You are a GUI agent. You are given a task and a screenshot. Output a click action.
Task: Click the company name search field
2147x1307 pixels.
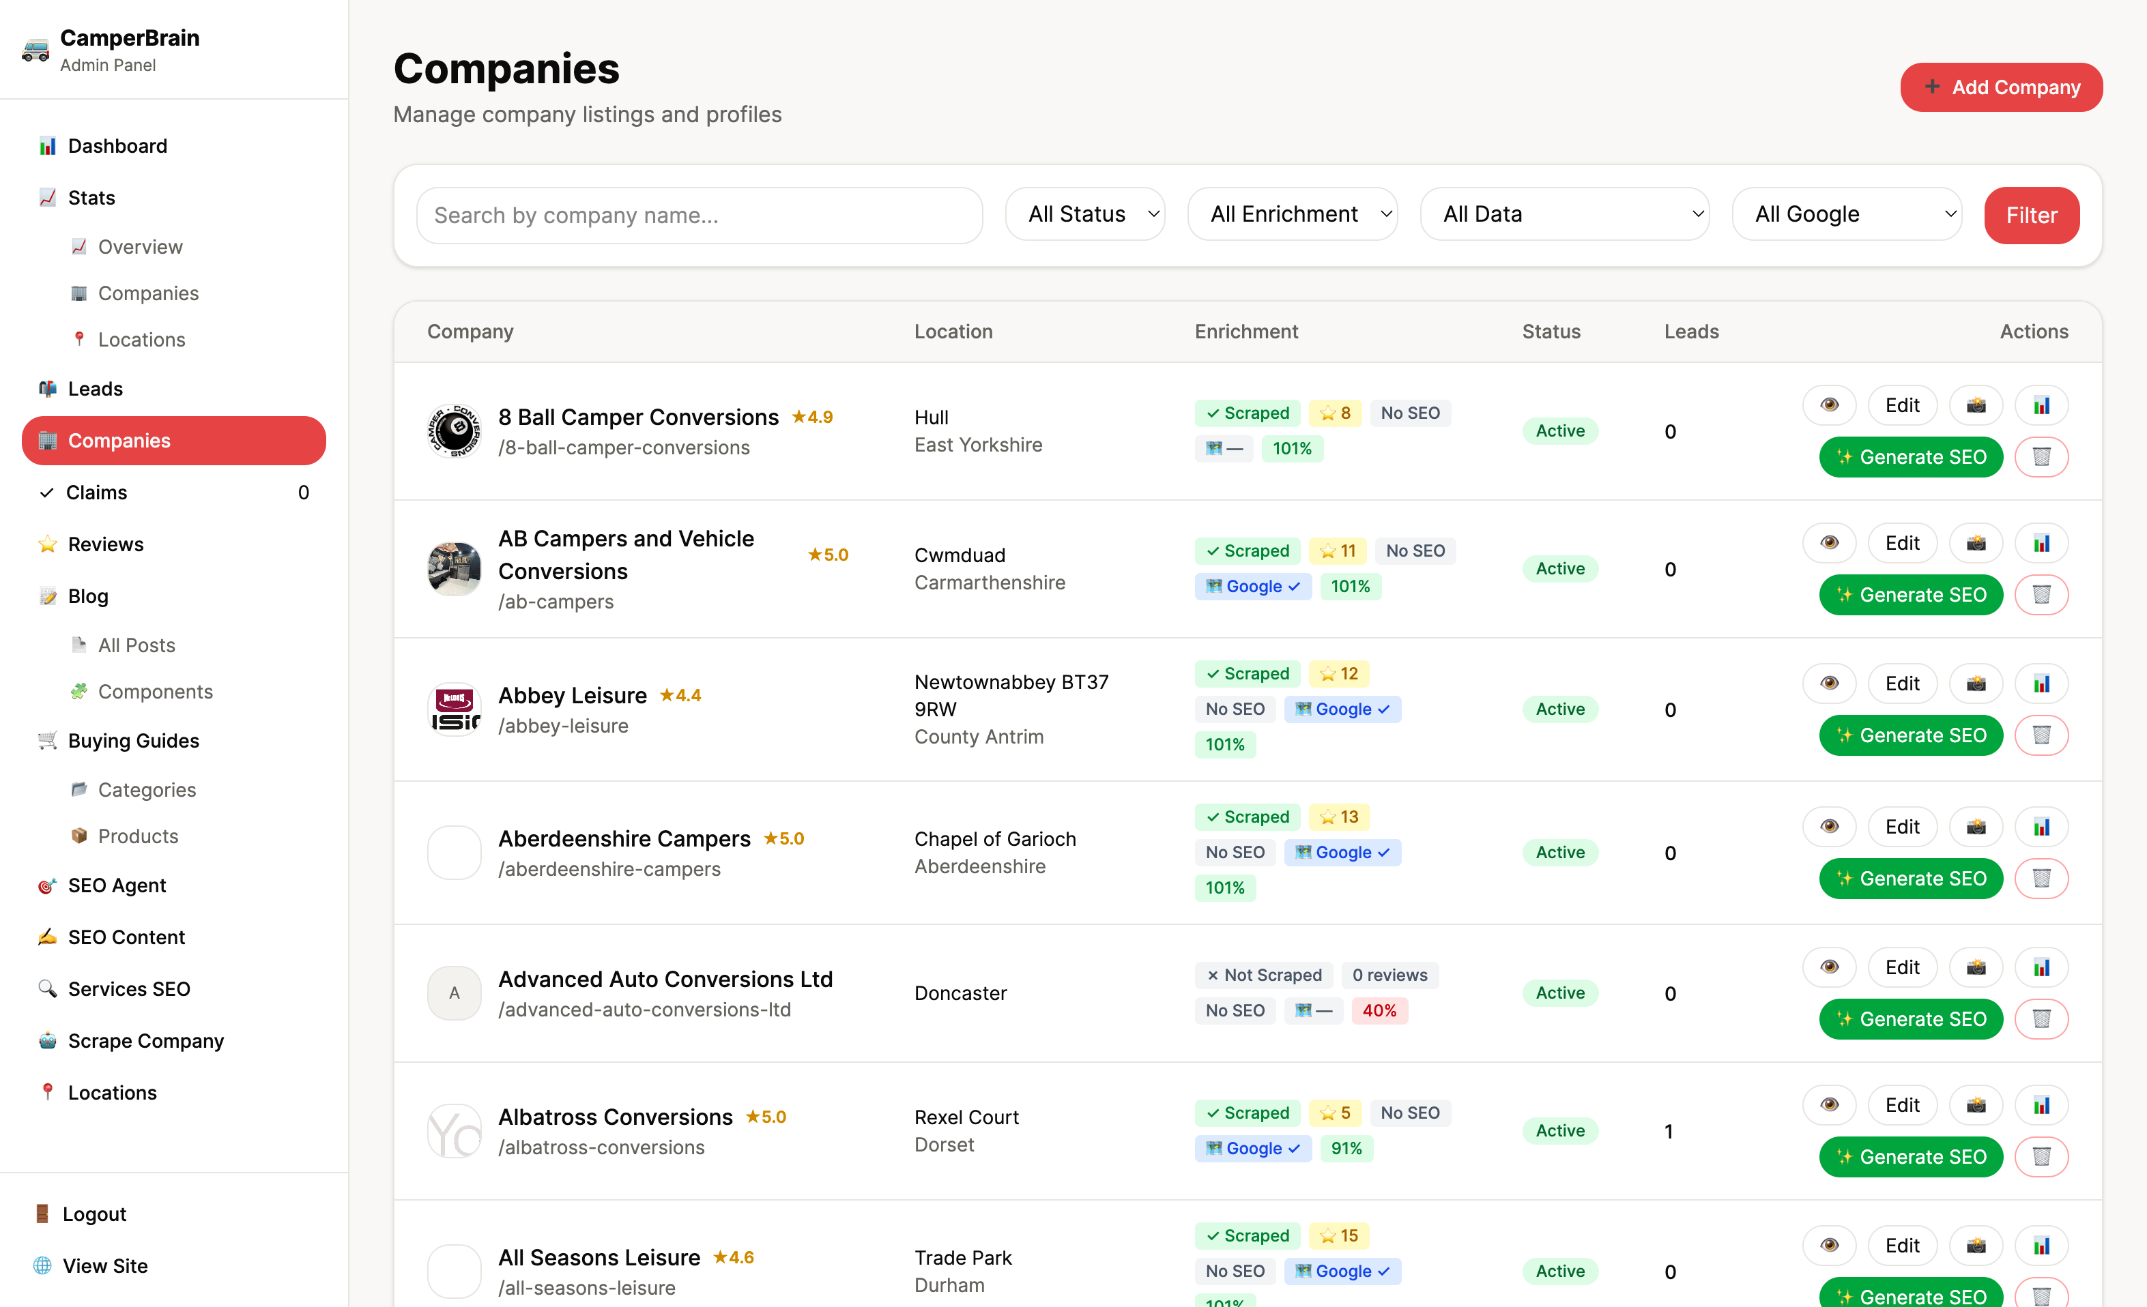(699, 215)
